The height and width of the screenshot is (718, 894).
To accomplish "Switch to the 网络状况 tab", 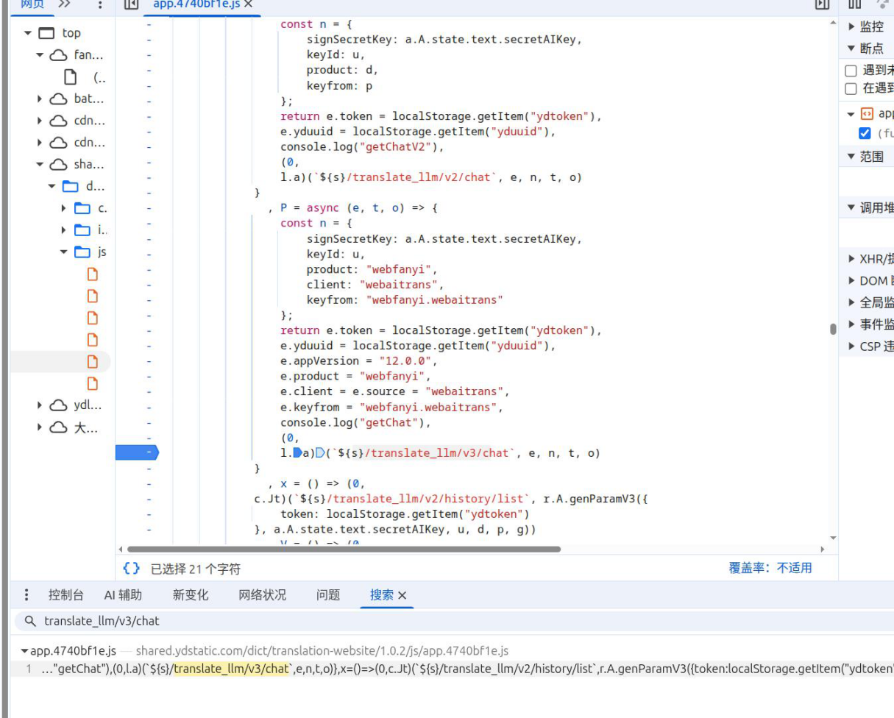I will [x=263, y=595].
